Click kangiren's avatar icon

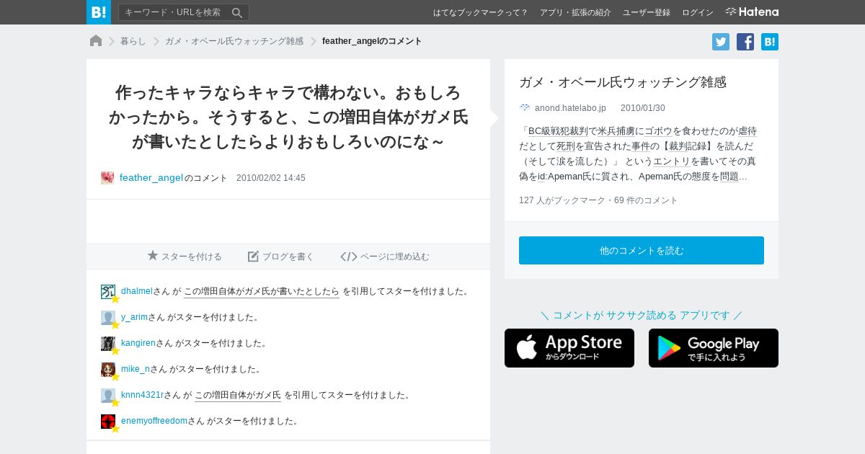point(108,344)
